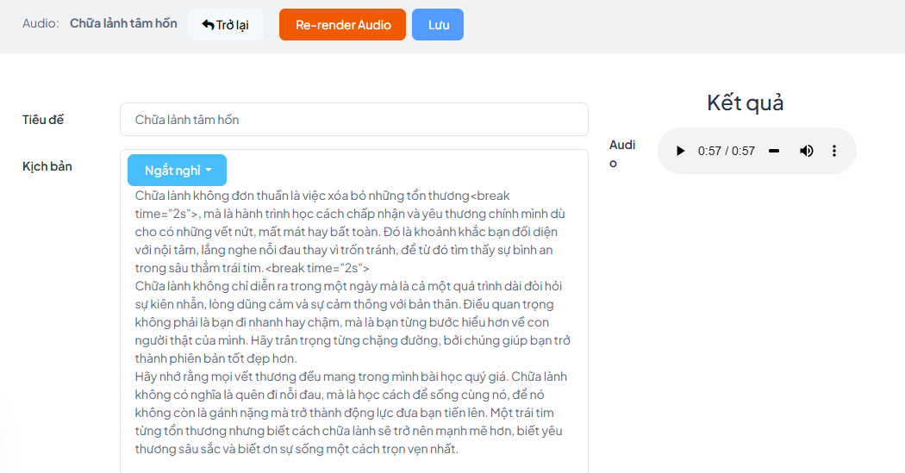This screenshot has width=905, height=473.
Task: Click the Trở lại back button
Action: [226, 25]
